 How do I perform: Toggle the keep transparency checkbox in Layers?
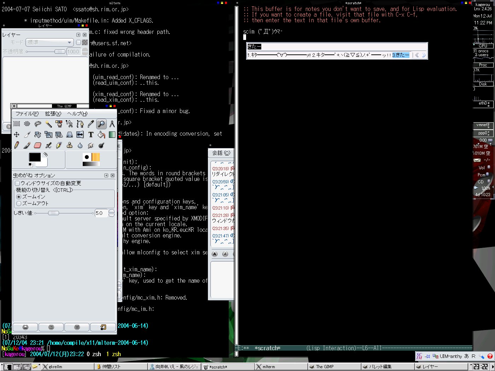pos(78,42)
